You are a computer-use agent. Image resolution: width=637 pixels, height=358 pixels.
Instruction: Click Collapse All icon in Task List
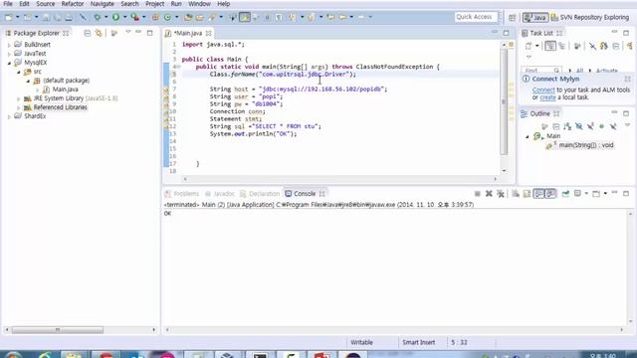[x=616, y=46]
